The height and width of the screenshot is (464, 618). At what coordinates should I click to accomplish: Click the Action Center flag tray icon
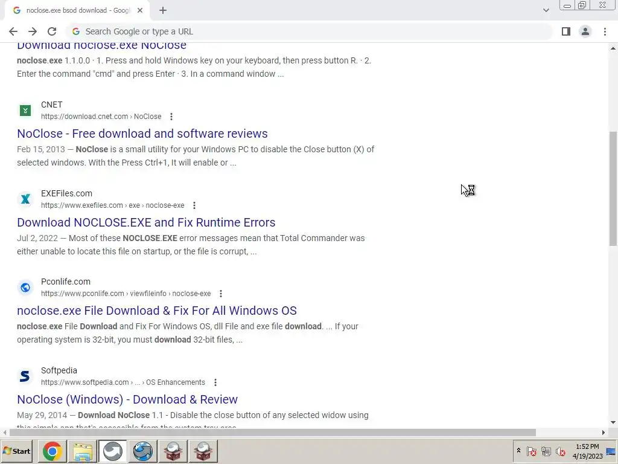(x=531, y=451)
